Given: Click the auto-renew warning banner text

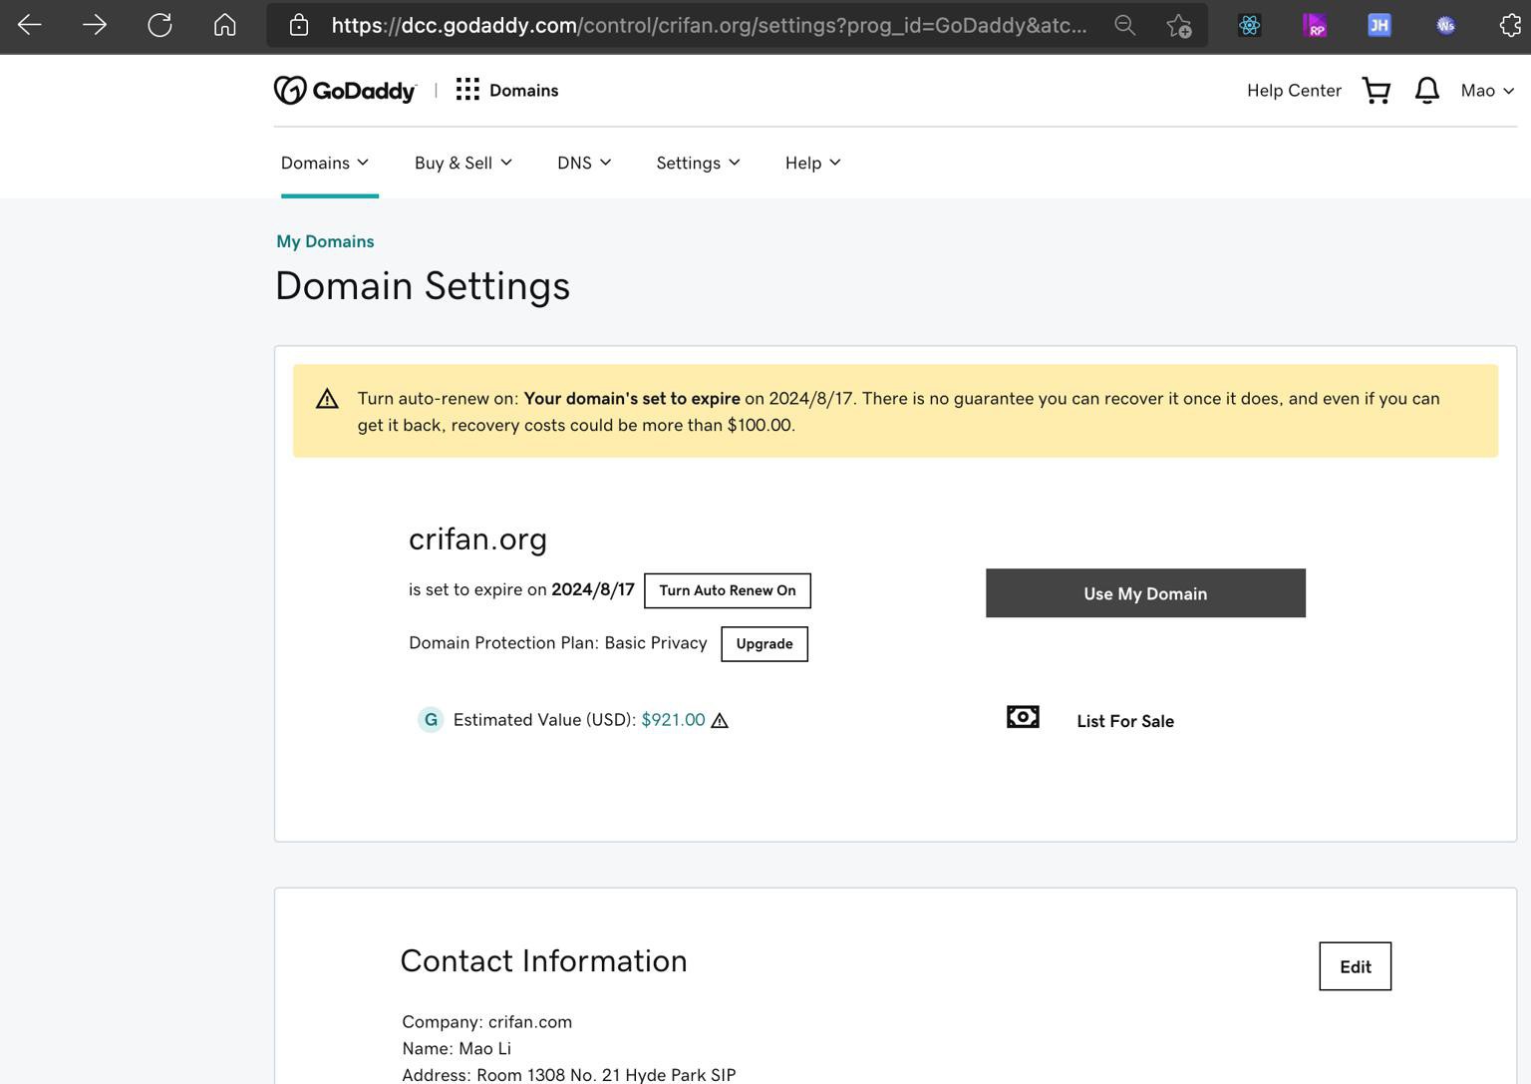Looking at the screenshot, I should [x=898, y=412].
